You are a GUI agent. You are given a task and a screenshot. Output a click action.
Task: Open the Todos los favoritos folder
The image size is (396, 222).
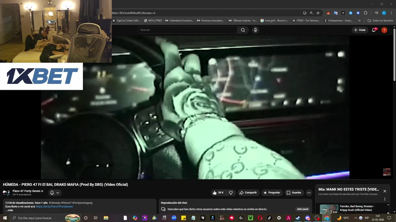pos(381,21)
